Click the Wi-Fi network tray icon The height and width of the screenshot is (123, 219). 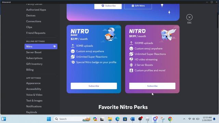[190, 119]
